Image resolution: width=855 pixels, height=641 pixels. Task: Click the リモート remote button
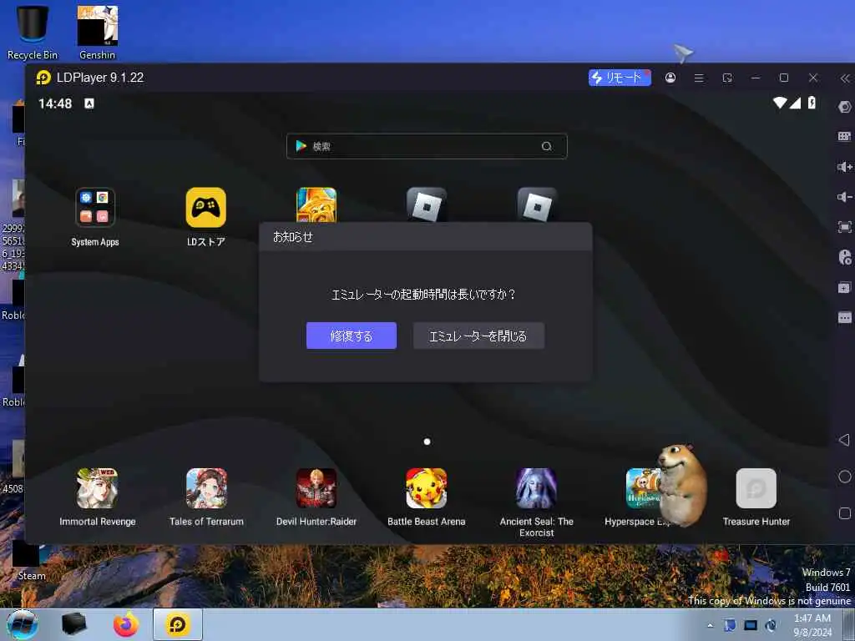coord(620,78)
